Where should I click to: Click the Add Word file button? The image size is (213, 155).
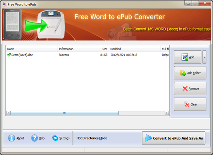(x=187, y=57)
